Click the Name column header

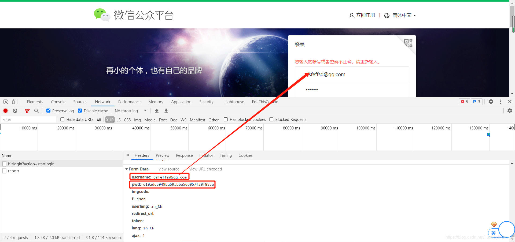click(61, 156)
